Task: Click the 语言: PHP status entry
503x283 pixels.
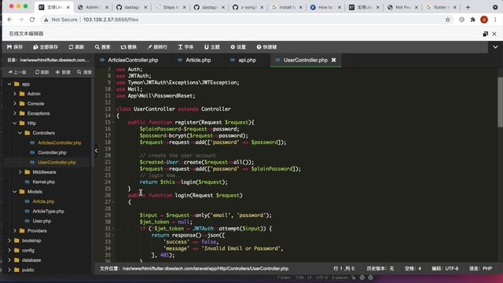Action: 480,269
